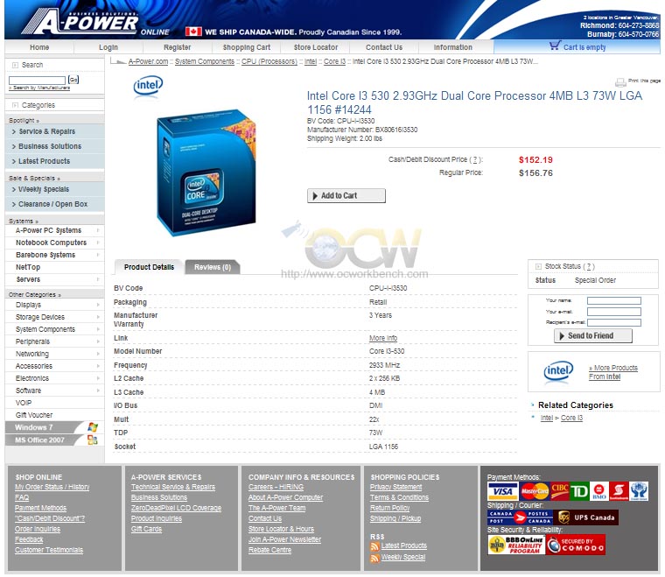Click the RSS icon beside Weekly Special
This screenshot has width=665, height=577.
pyautogui.click(x=374, y=558)
